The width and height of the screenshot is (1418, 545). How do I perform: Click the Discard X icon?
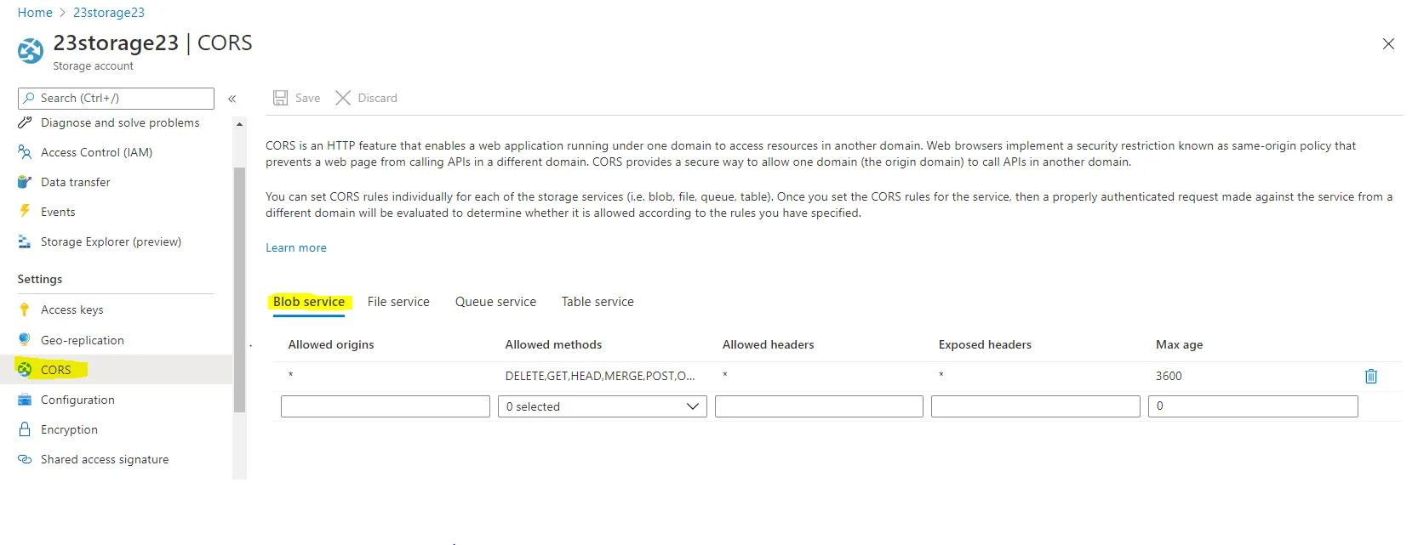coord(343,98)
